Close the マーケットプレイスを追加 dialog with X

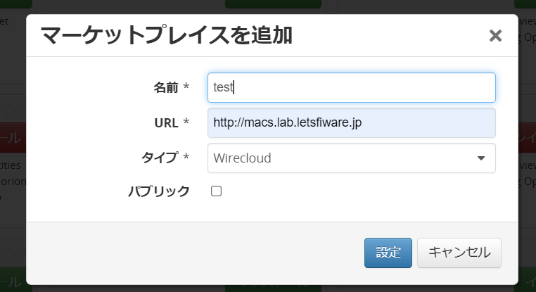click(x=495, y=35)
